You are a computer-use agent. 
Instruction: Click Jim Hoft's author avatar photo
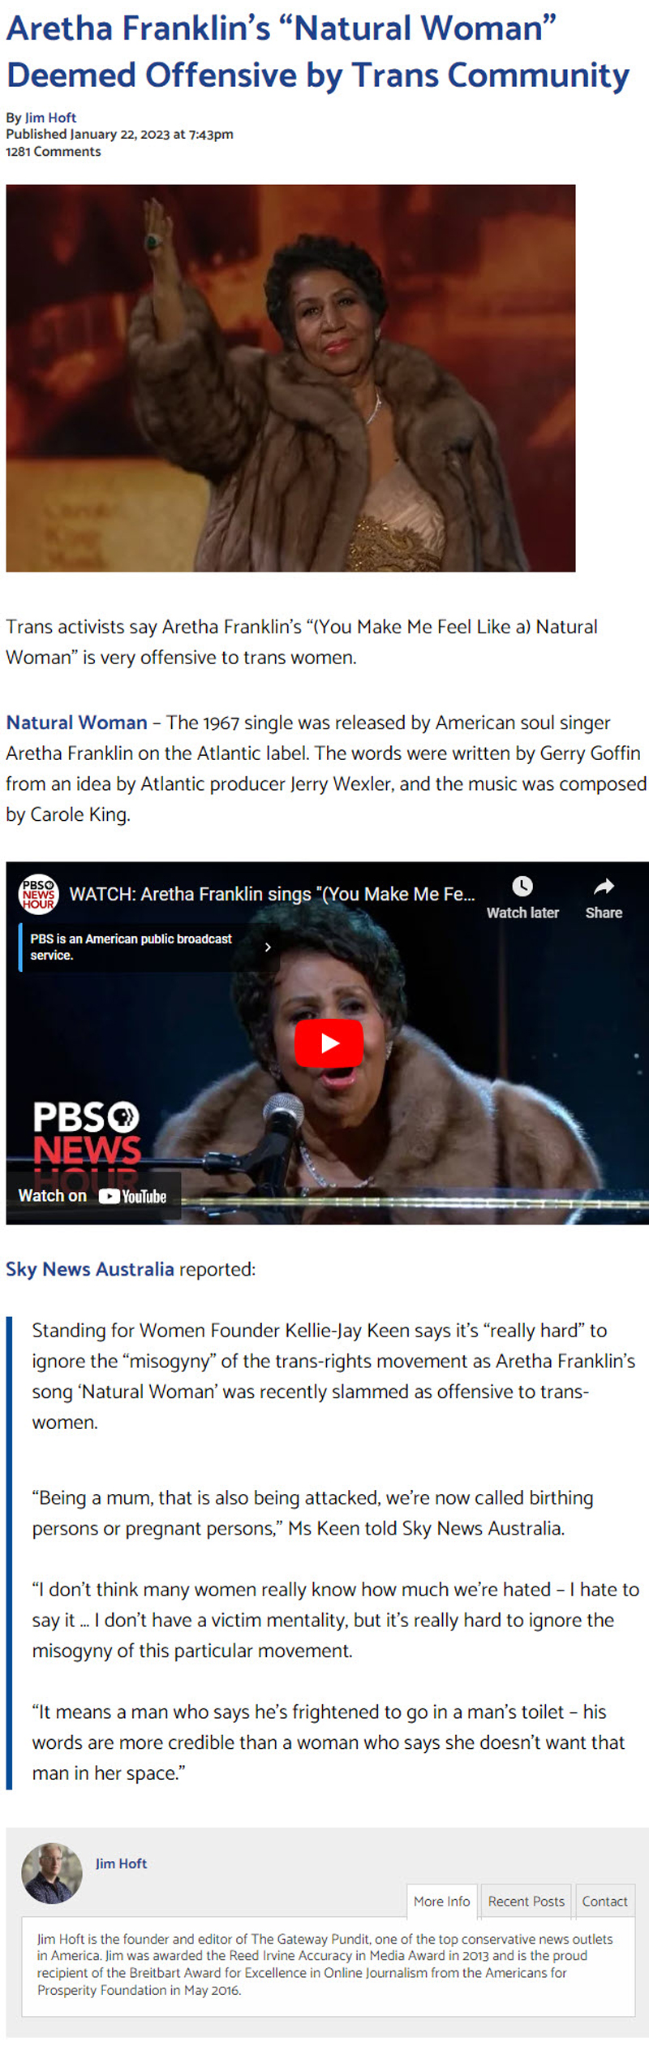pos(52,1873)
